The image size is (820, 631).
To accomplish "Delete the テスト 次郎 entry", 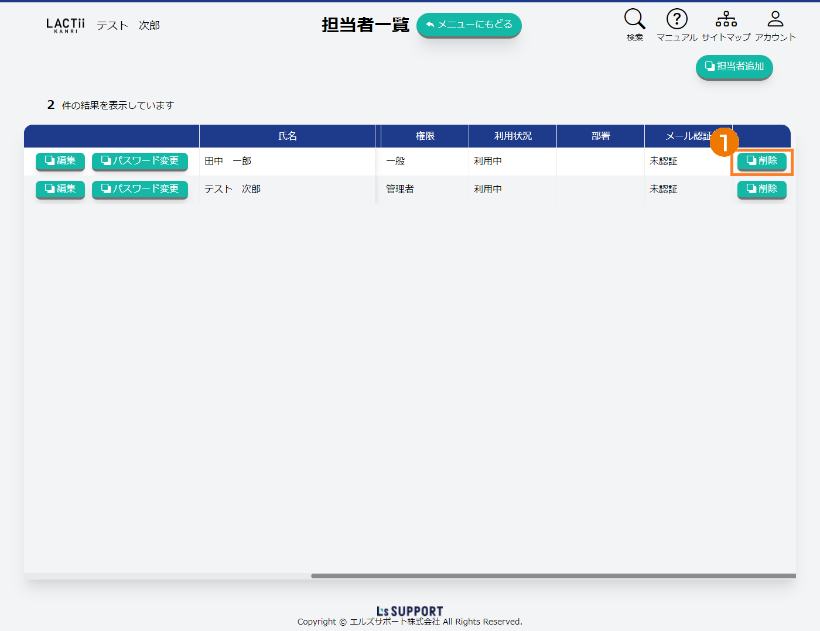I will pyautogui.click(x=761, y=189).
